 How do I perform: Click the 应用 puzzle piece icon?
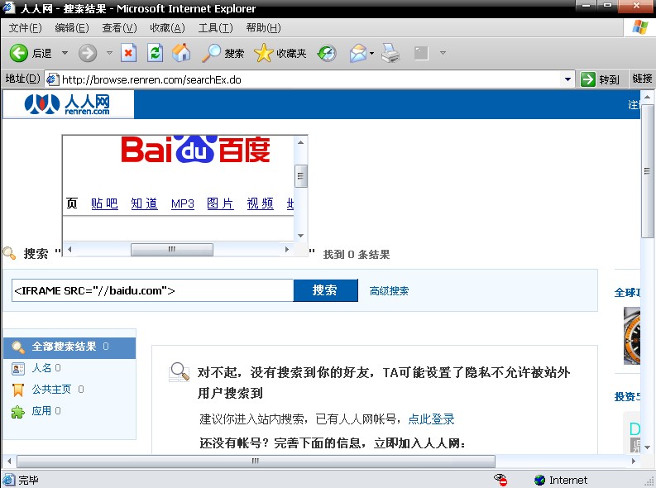click(18, 411)
